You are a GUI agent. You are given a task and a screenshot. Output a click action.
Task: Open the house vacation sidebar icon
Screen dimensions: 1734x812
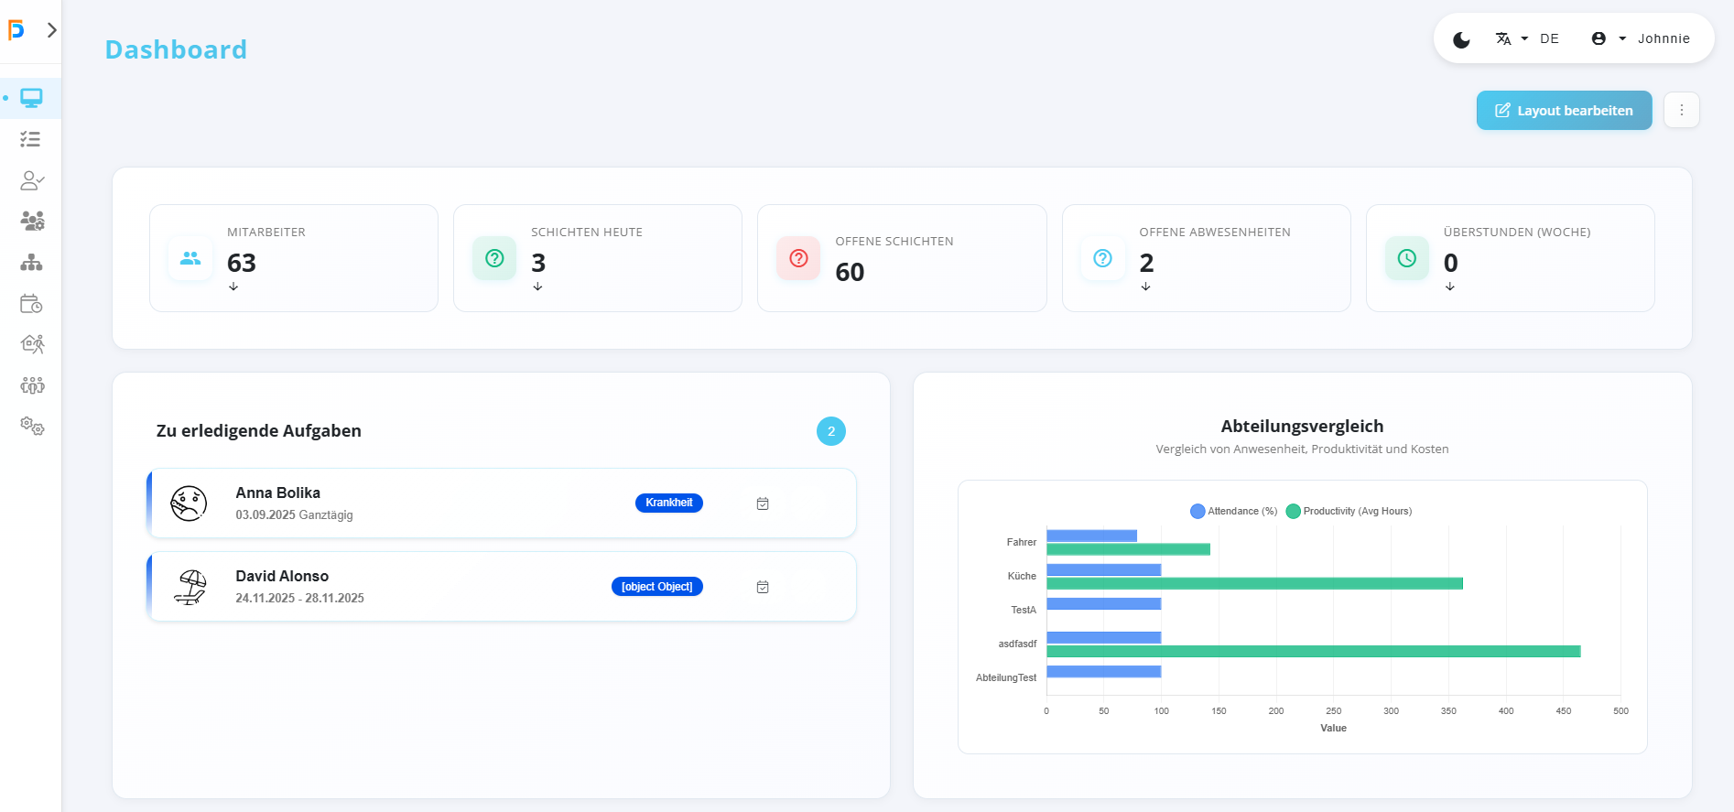[32, 344]
